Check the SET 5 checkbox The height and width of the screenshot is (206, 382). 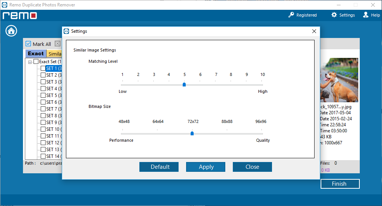pos(43,95)
